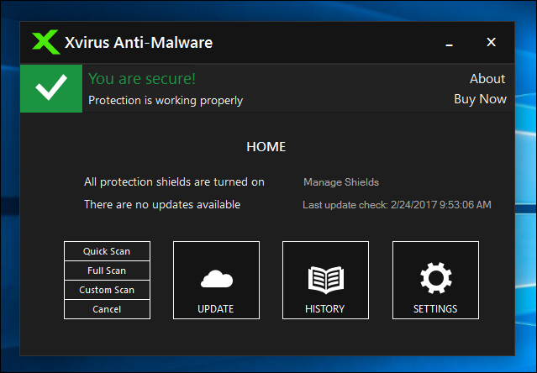Click the Xvirus Anti-Malware title text
The height and width of the screenshot is (373, 537).
(139, 42)
